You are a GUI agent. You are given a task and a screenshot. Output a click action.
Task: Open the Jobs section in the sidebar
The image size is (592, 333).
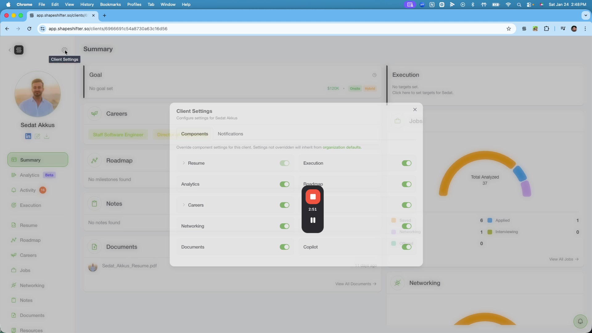click(x=25, y=270)
